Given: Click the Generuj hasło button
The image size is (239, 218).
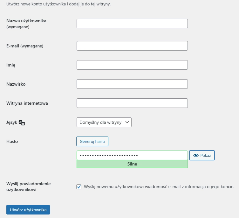Looking at the screenshot, I should (92, 141).
